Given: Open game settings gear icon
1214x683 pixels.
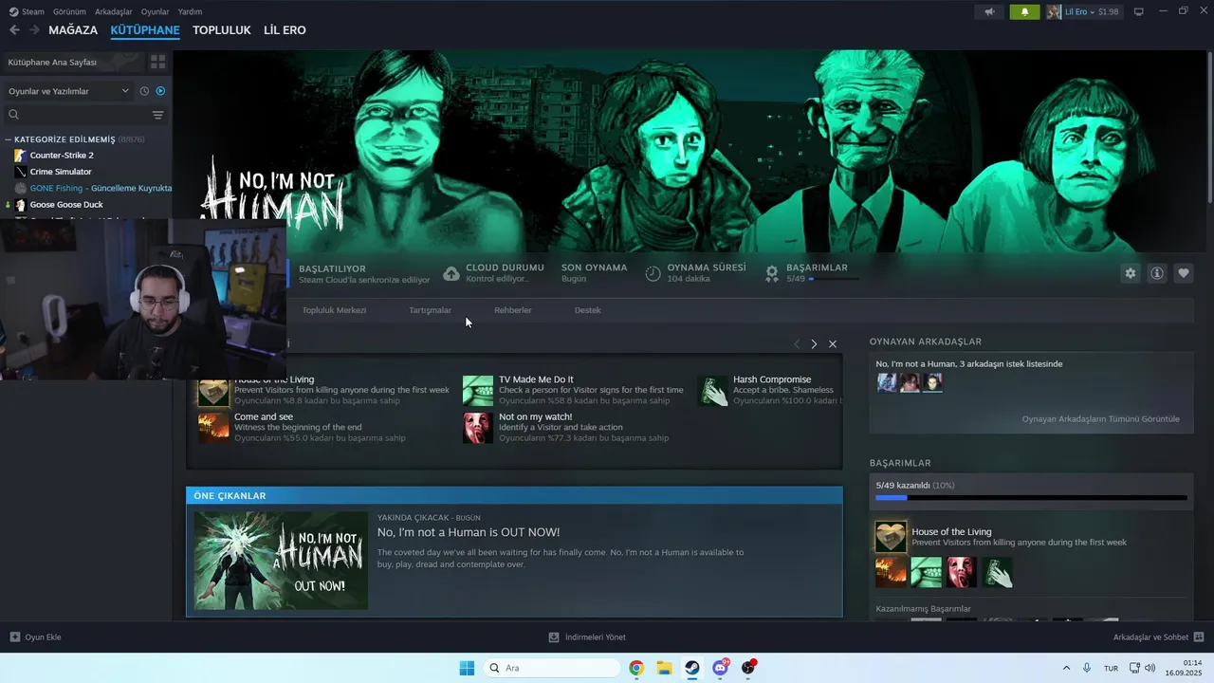Looking at the screenshot, I should 1130,273.
